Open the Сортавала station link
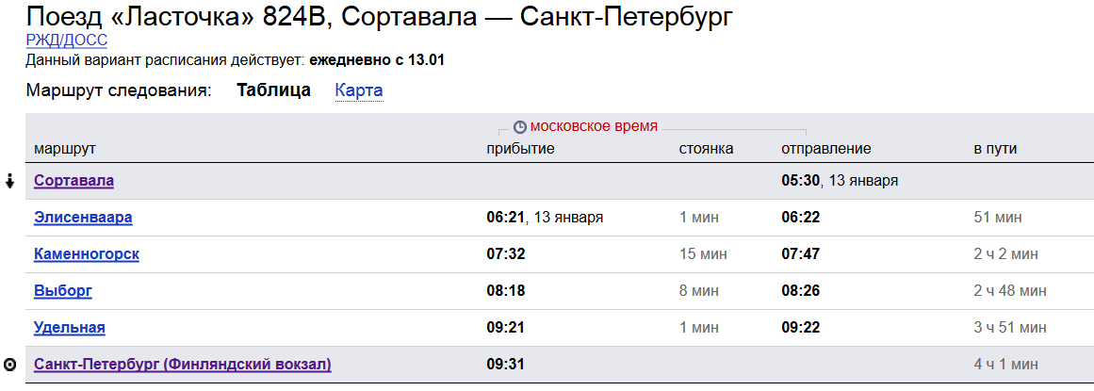 click(73, 180)
